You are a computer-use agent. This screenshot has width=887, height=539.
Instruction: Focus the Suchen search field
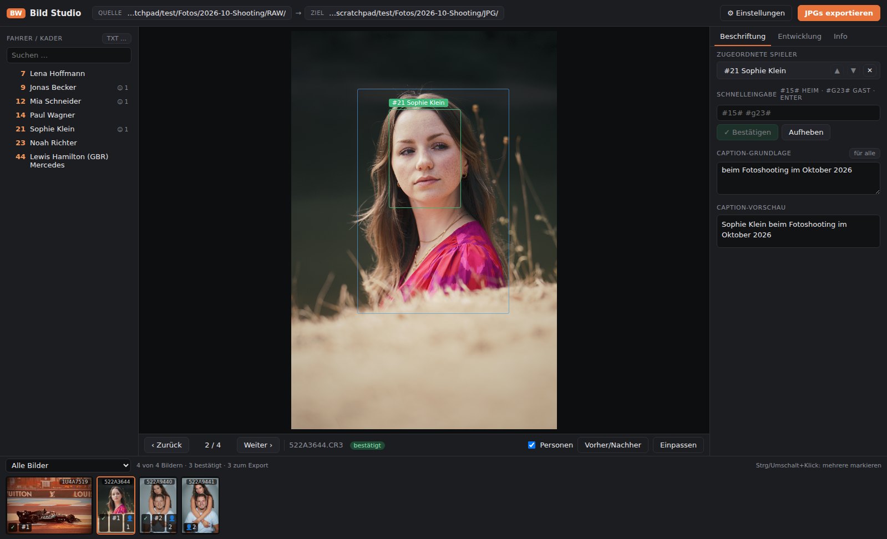[x=69, y=55]
